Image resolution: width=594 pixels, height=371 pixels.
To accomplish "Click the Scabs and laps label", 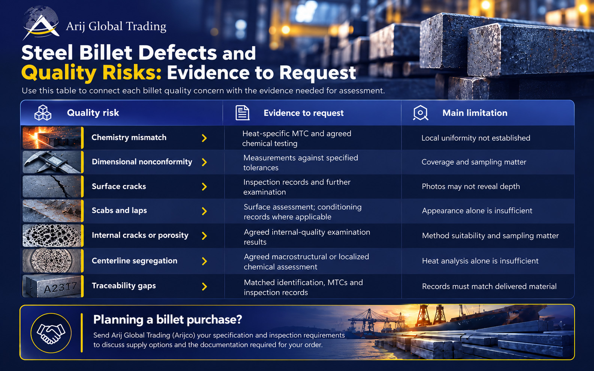I will tap(119, 211).
